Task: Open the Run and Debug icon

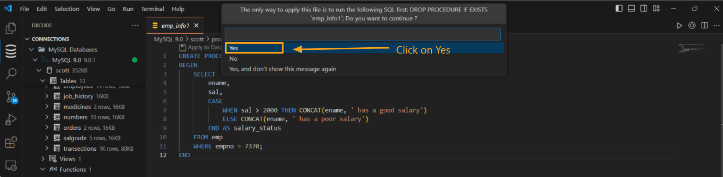Action: click(x=10, y=120)
